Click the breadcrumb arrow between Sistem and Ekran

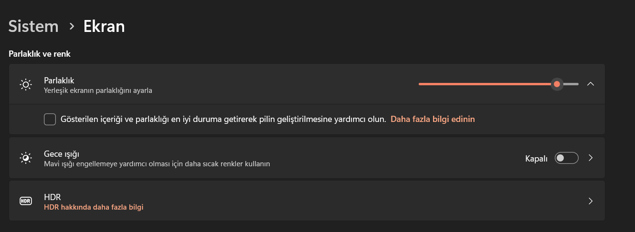coord(72,26)
